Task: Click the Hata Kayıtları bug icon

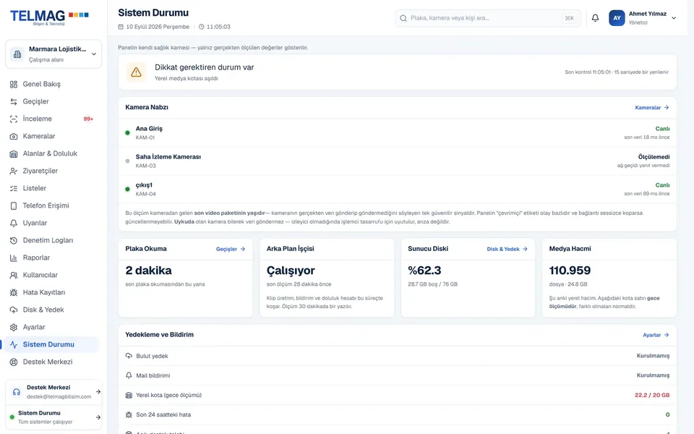Action: click(14, 292)
